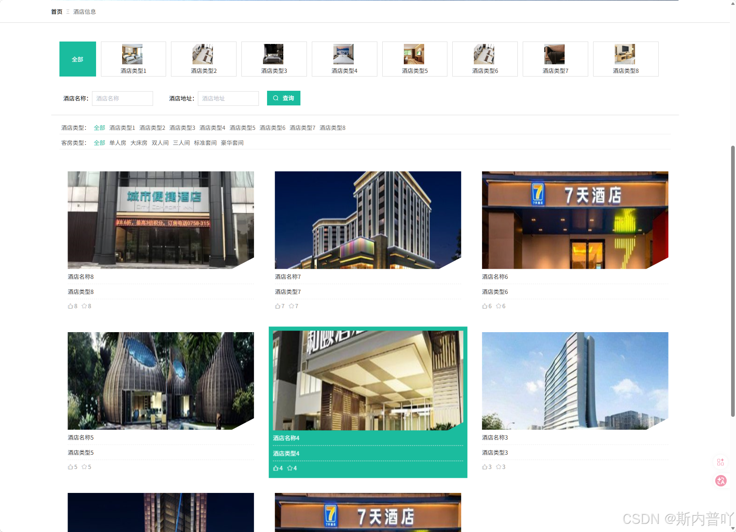Pick the 酒店类型5 category tile
The image size is (736, 532).
[415, 59]
